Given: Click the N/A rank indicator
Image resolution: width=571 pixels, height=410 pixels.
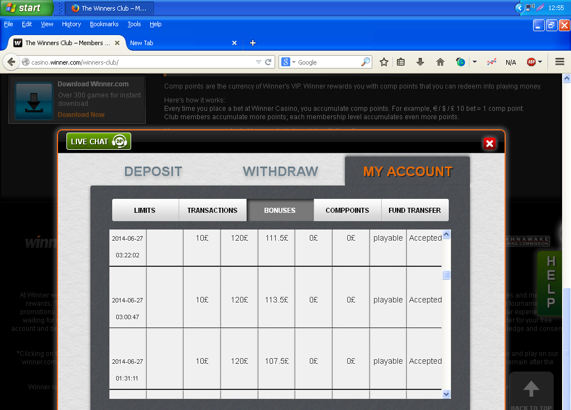Looking at the screenshot, I should pos(511,62).
